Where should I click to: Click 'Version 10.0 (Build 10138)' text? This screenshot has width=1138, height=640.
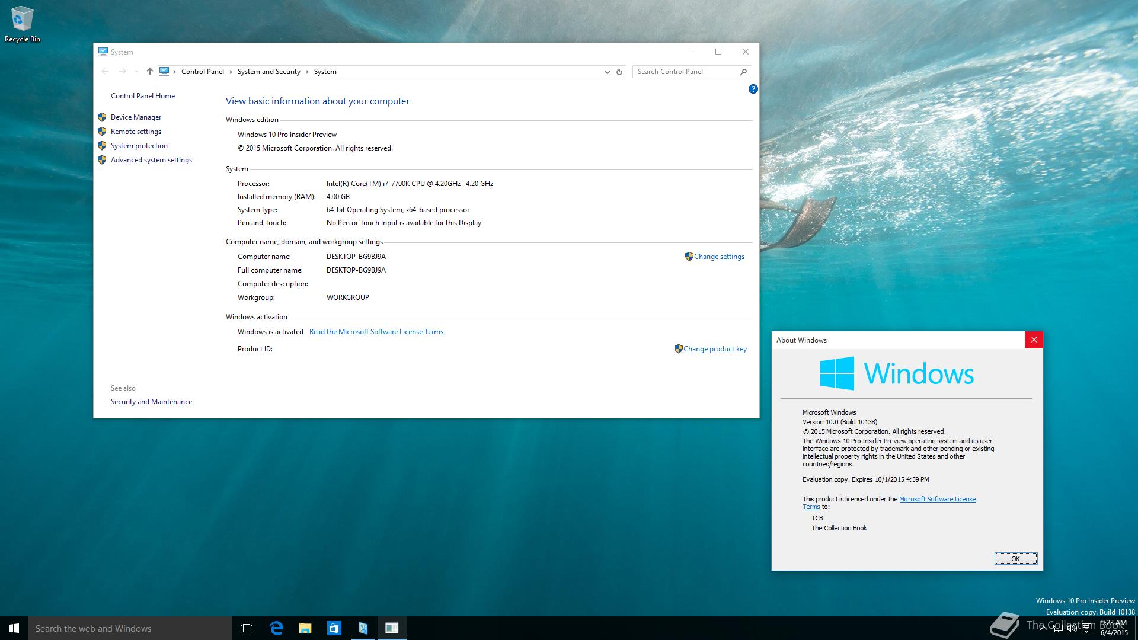840,422
